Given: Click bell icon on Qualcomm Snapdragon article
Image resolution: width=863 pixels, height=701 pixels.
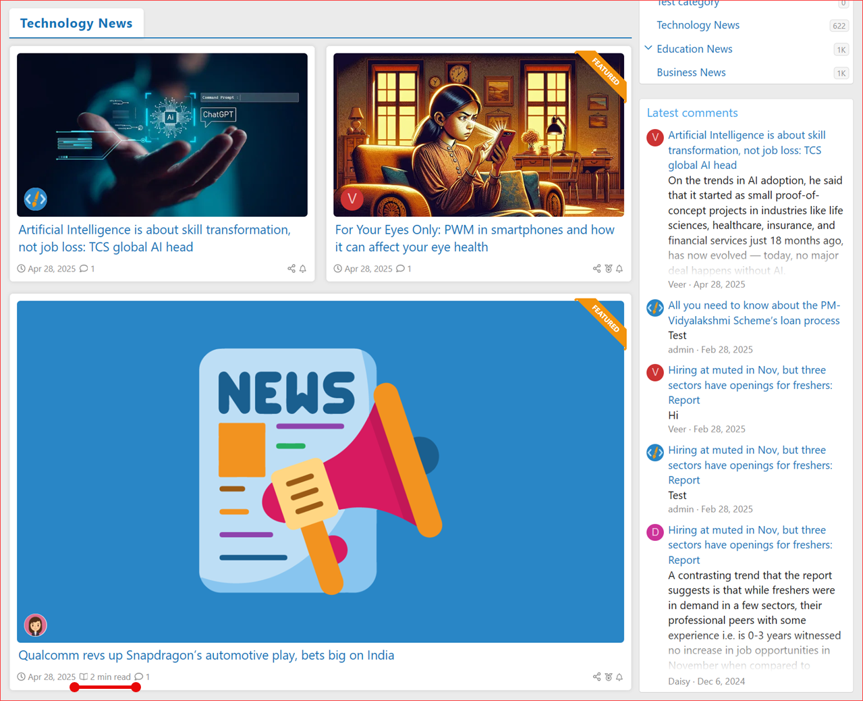Looking at the screenshot, I should 619,677.
